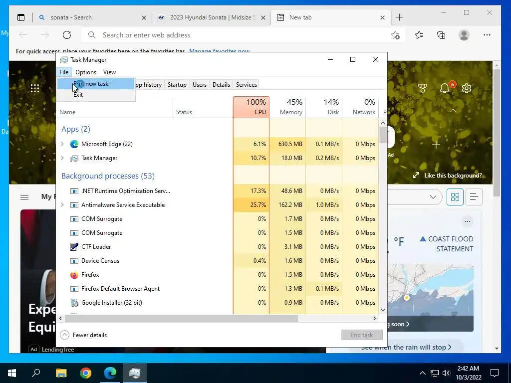Open Edge tab actions menu icon

tap(21, 17)
